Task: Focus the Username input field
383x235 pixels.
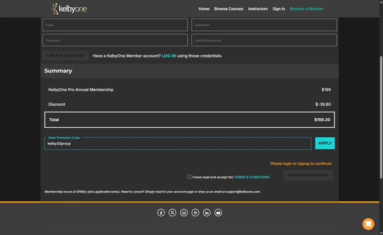Action: [x=264, y=25]
